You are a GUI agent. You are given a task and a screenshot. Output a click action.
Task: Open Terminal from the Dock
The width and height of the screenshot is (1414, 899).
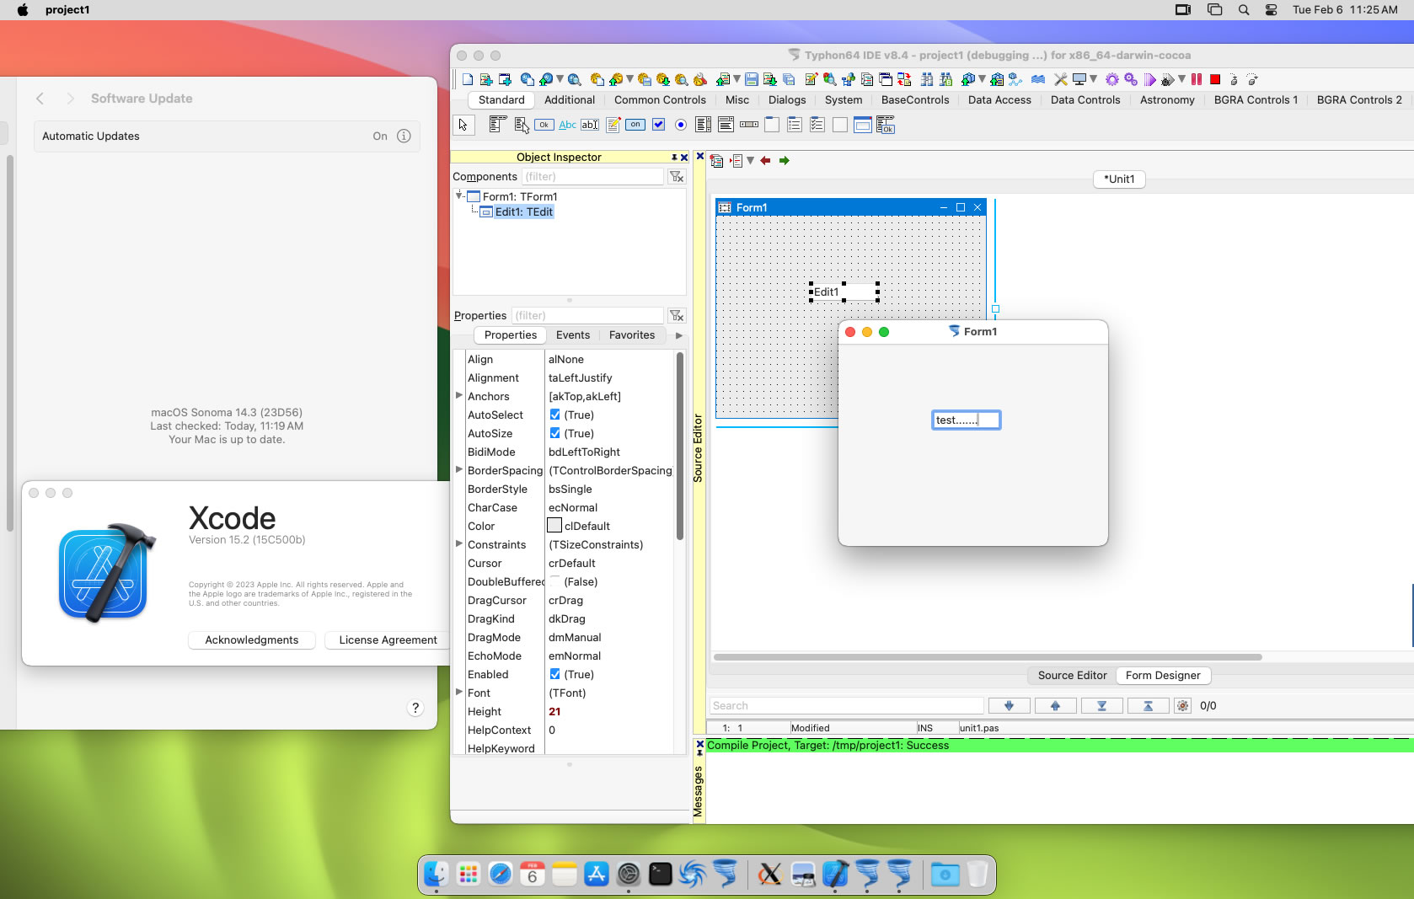[661, 875]
